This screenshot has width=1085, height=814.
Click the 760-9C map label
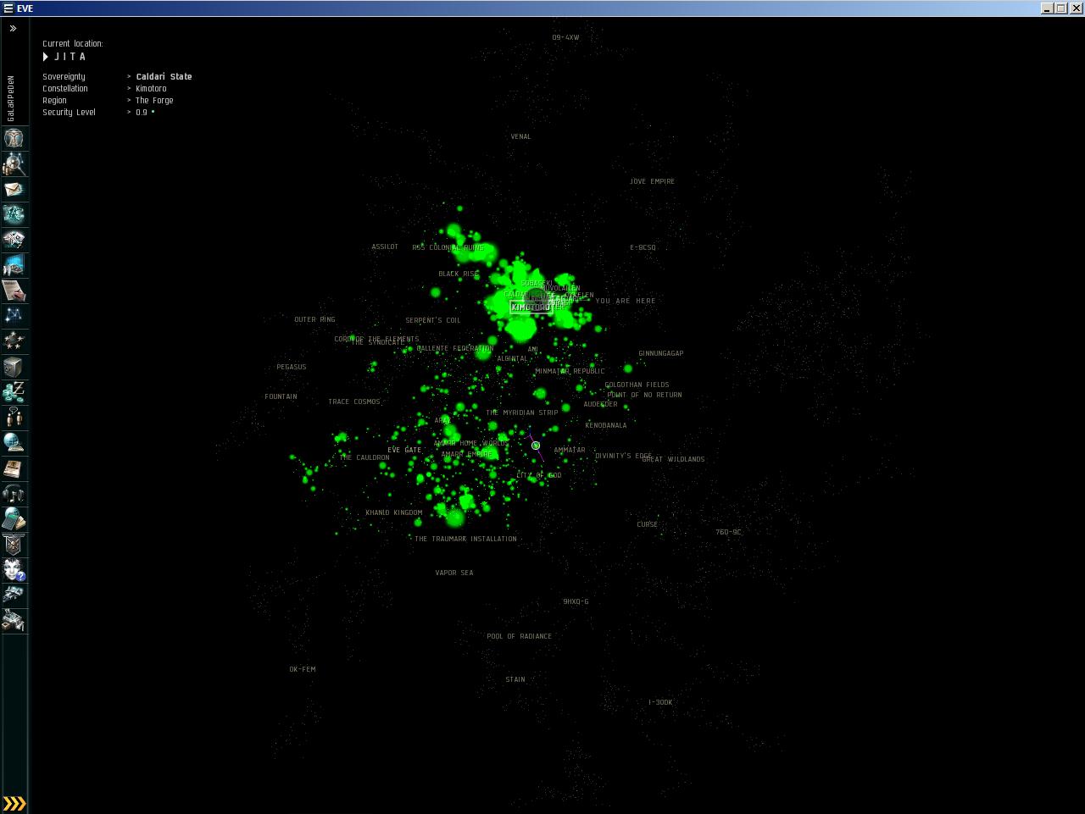pyautogui.click(x=728, y=532)
